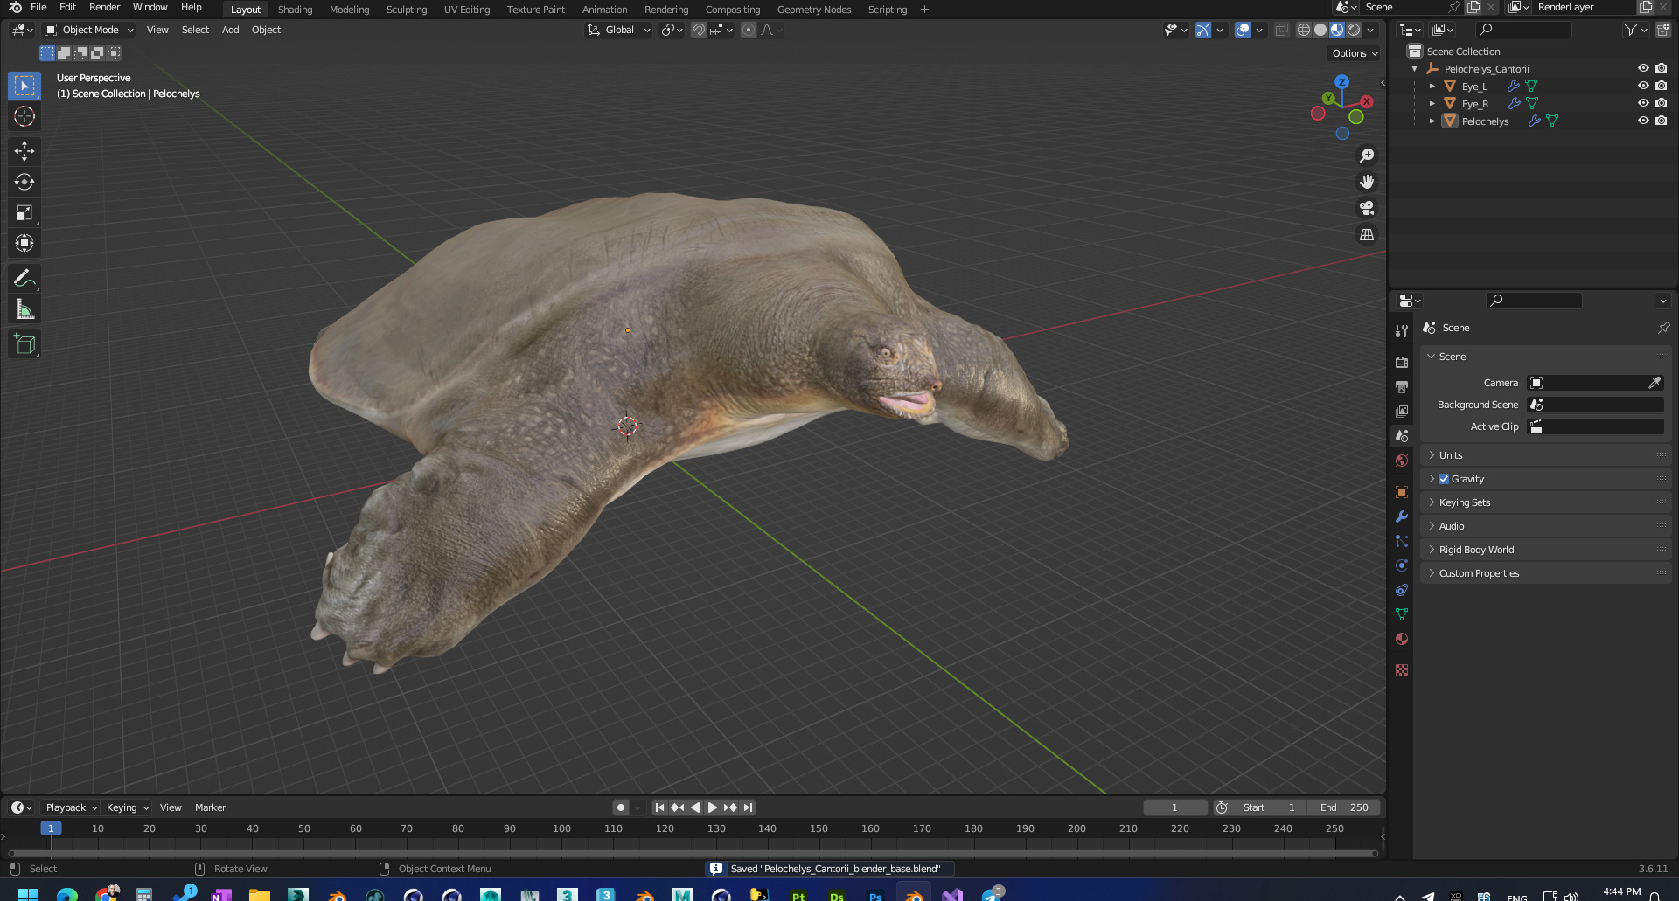Hide Pelochelys_Cantorii collection in viewport

pos(1643,68)
